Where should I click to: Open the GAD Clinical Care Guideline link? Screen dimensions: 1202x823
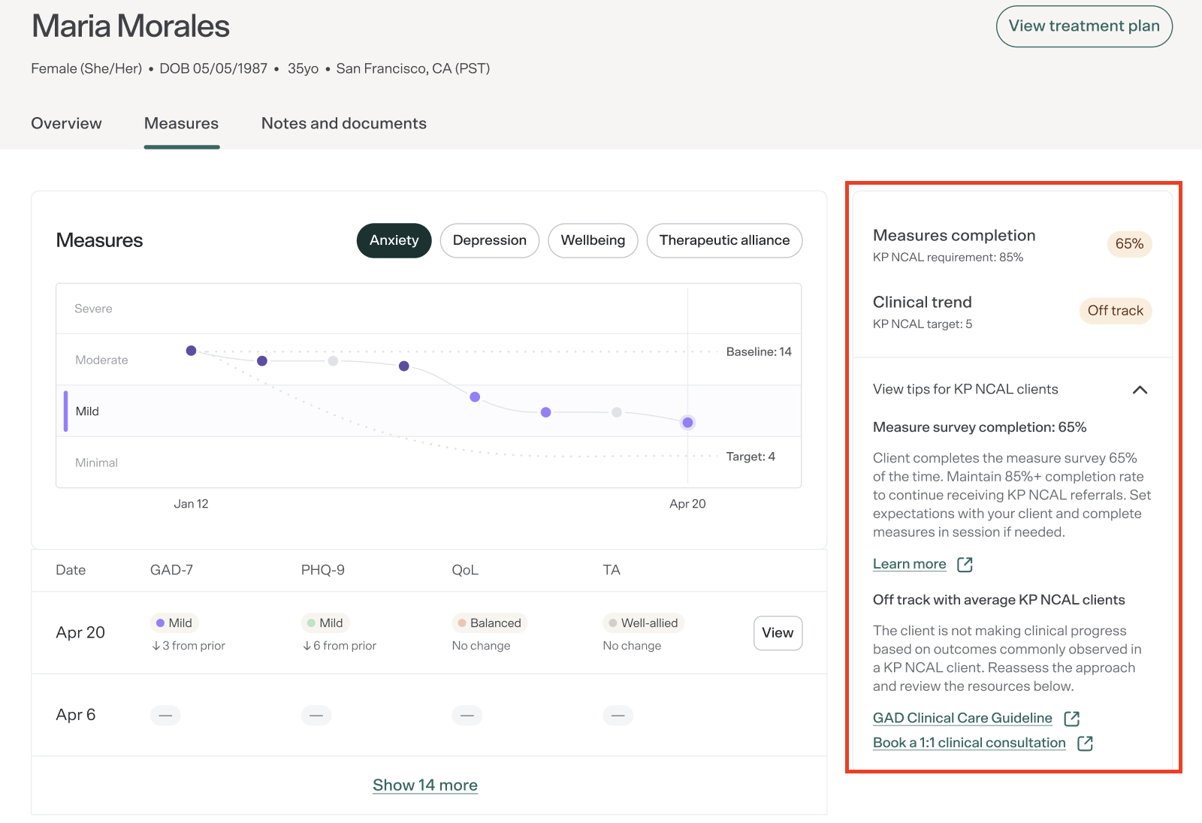click(962, 718)
